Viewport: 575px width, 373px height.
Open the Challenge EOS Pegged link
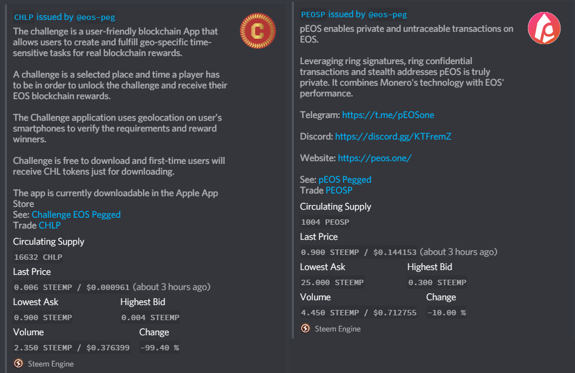(76, 215)
